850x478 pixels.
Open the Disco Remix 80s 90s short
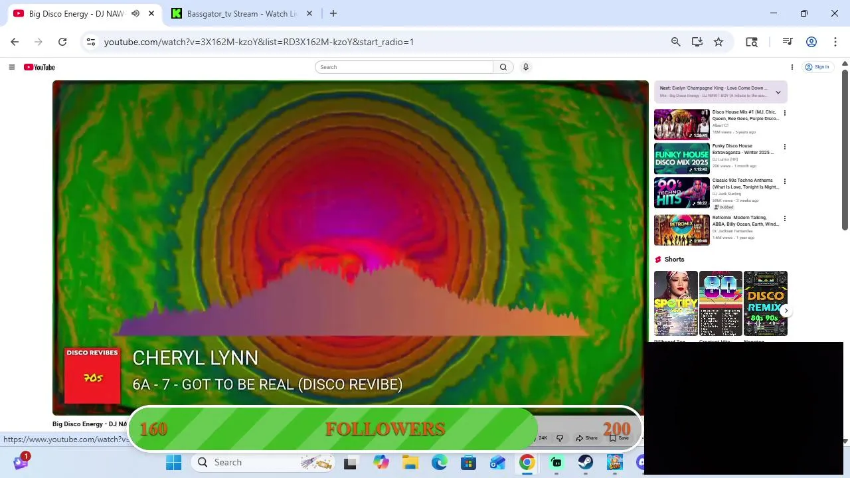tap(765, 303)
